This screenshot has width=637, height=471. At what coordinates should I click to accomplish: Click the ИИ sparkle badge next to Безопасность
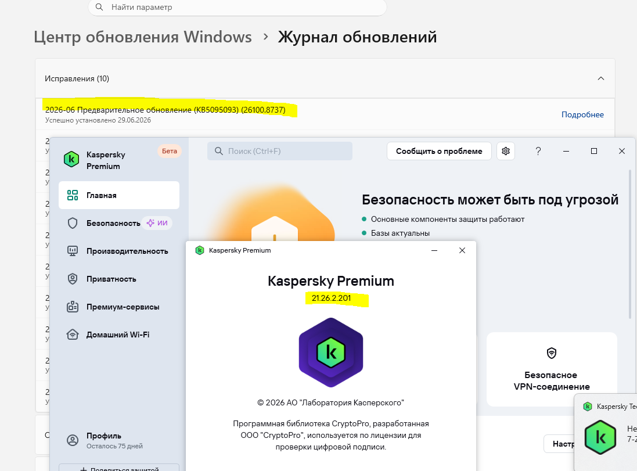(157, 223)
